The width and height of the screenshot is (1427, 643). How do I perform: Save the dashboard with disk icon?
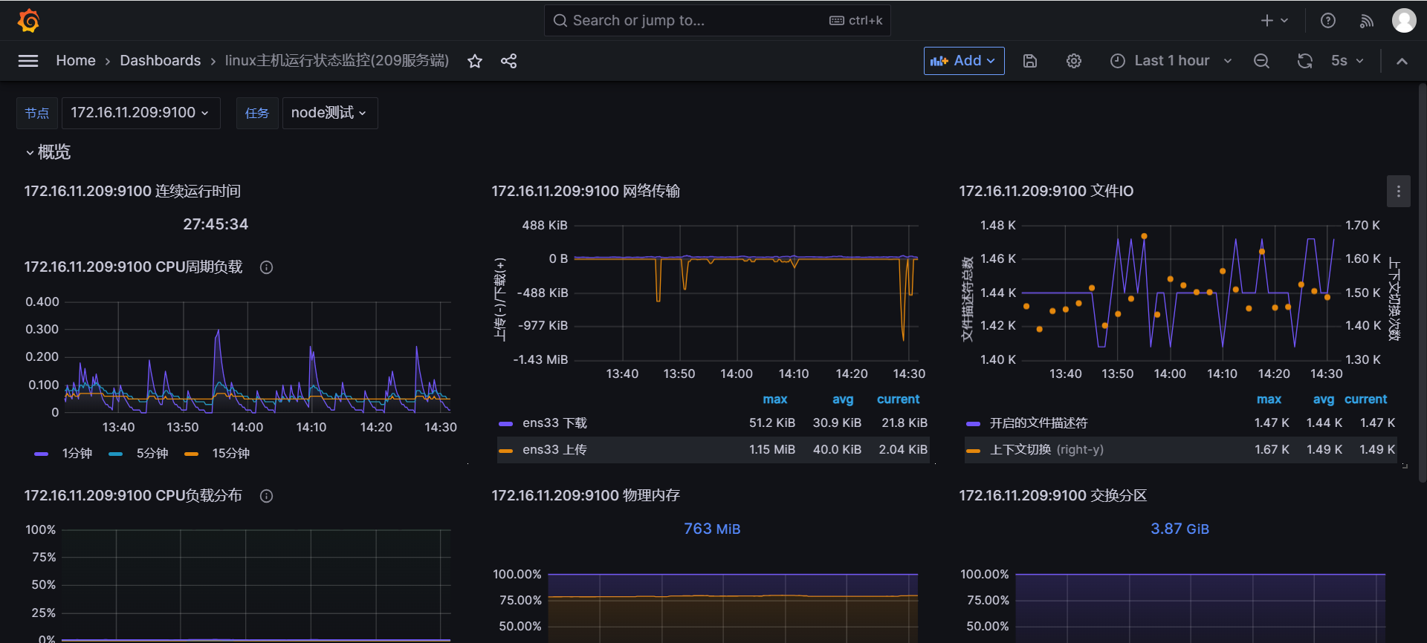1030,61
